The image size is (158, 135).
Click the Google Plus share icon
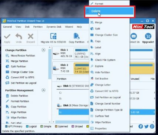click(x=152, y=126)
